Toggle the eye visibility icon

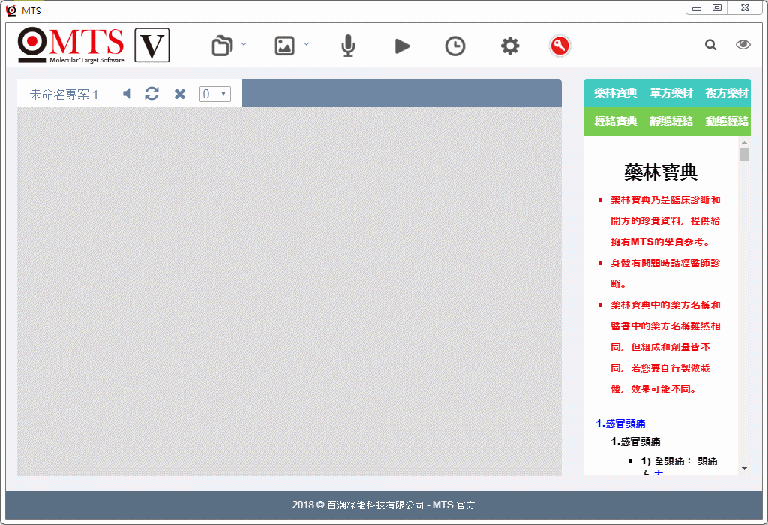[x=742, y=45]
